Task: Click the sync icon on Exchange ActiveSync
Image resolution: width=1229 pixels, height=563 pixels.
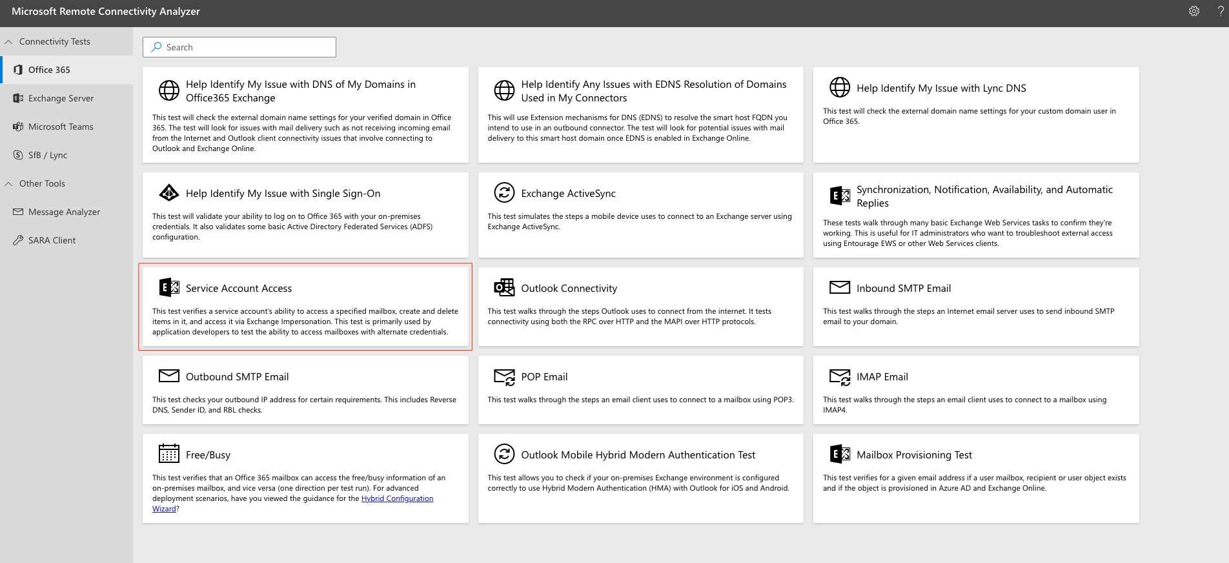Action: point(504,192)
